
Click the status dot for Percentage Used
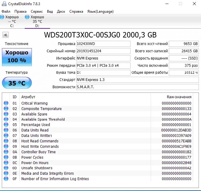(6, 125)
